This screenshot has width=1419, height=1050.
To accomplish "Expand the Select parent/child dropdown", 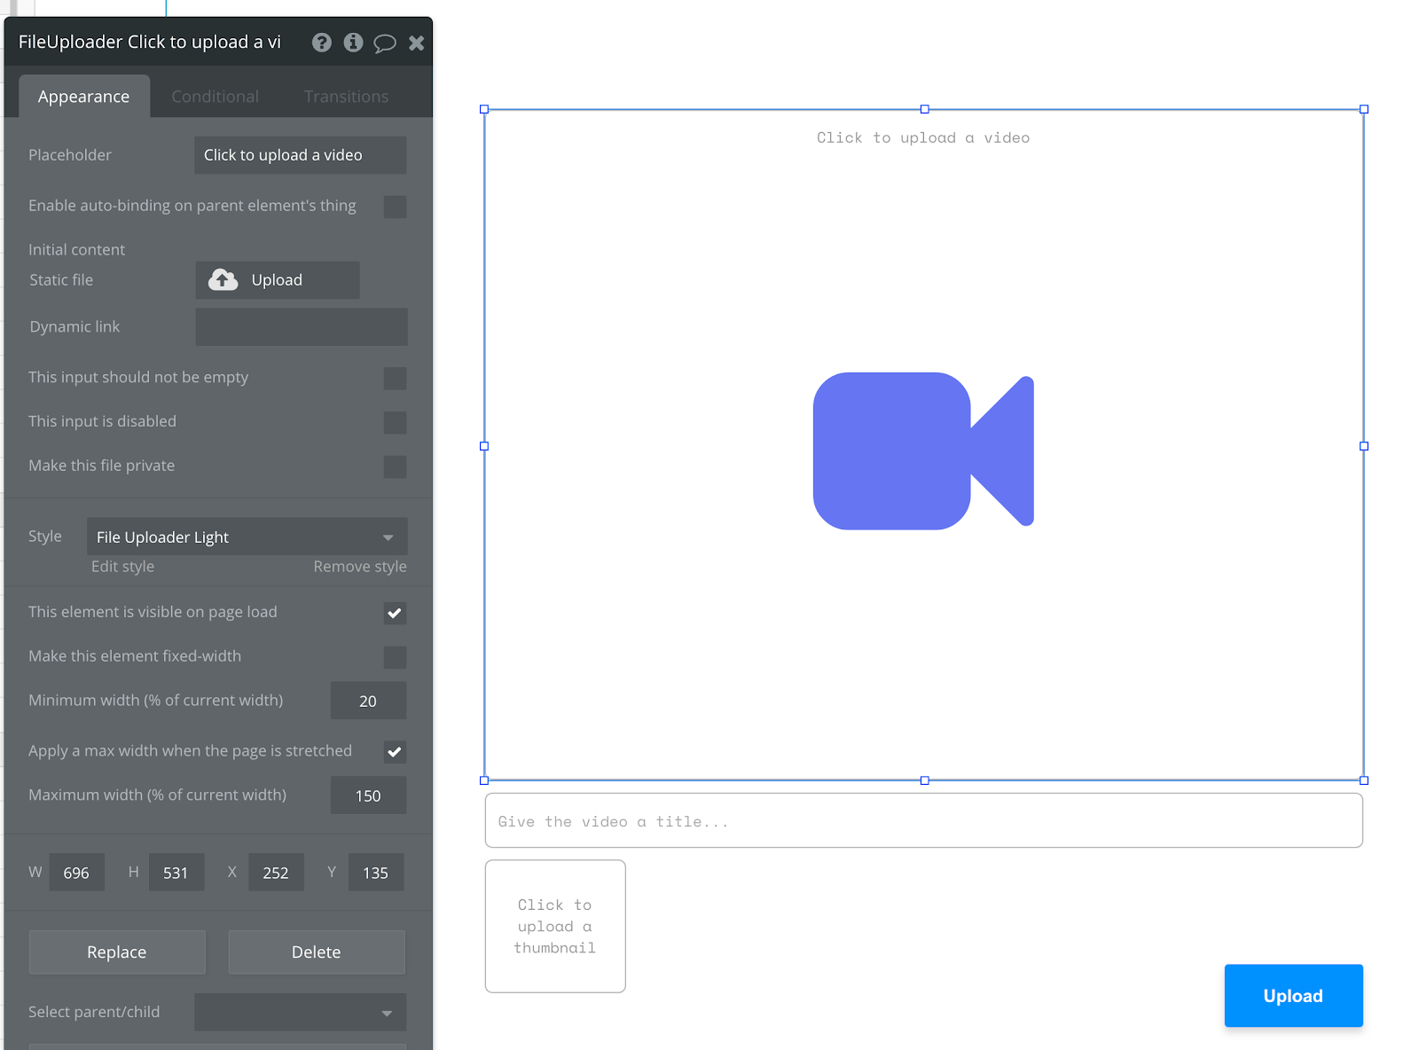I will pos(300,1012).
